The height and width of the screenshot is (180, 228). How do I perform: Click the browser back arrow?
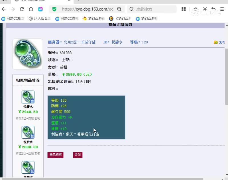(x=4, y=9)
